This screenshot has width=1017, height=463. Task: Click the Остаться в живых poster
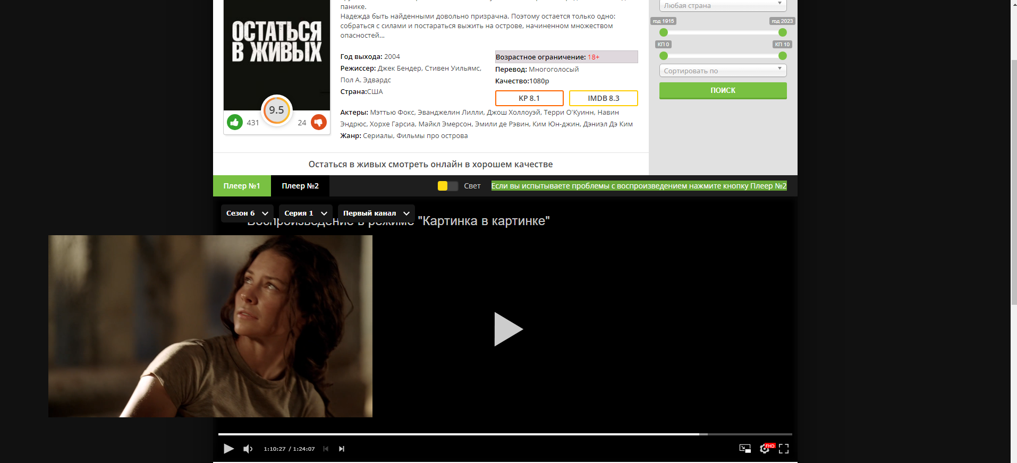pyautogui.click(x=277, y=55)
